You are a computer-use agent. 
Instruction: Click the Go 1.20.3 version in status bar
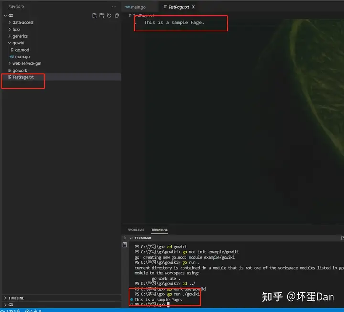click(x=10, y=311)
